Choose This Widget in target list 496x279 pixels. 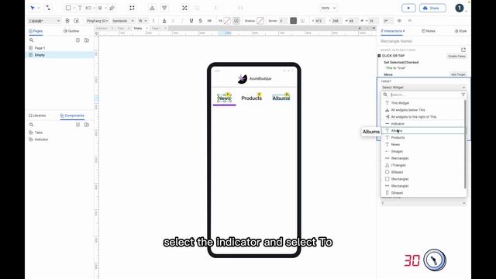[x=423, y=103]
